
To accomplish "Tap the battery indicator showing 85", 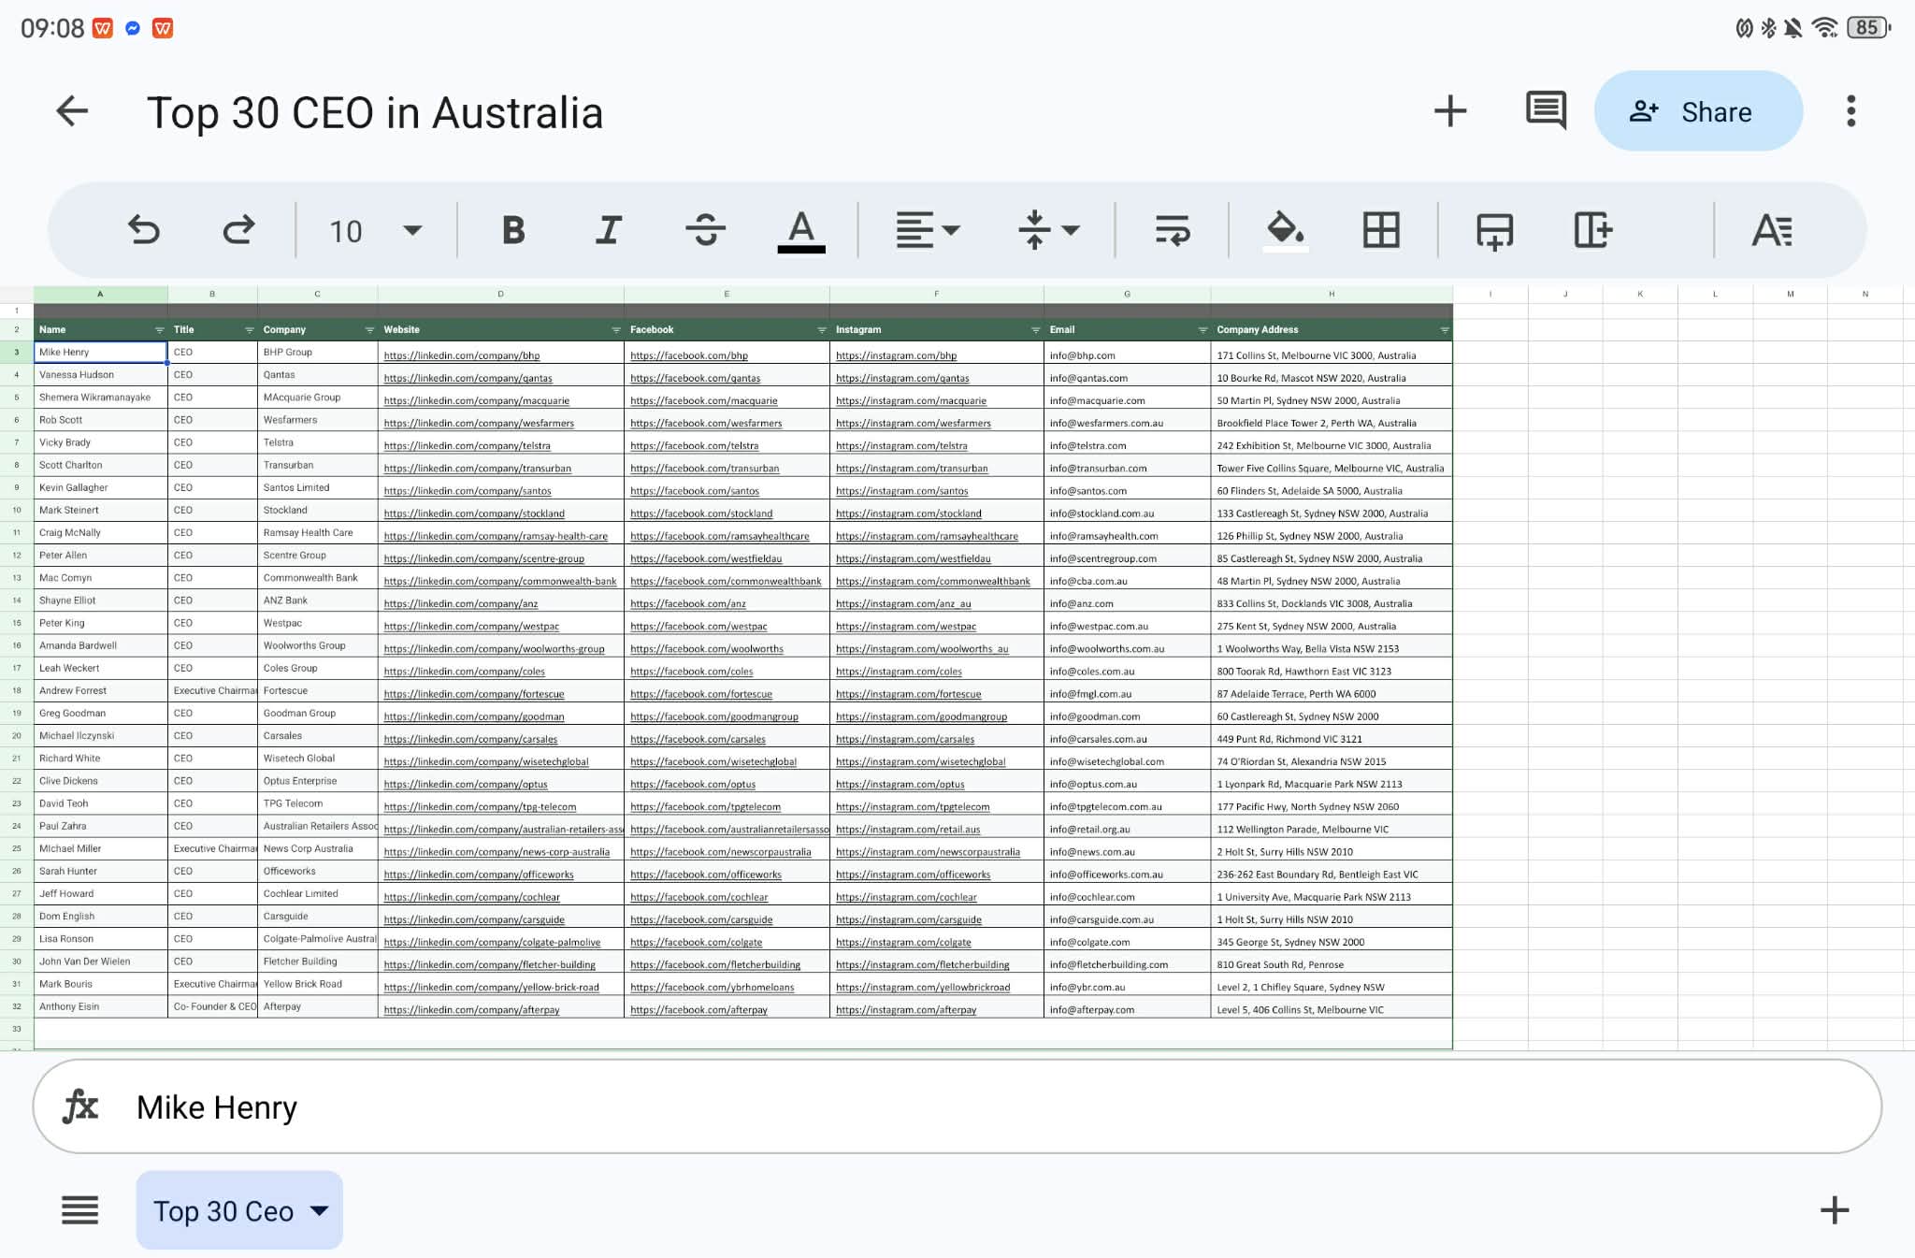I will 1868,28.
